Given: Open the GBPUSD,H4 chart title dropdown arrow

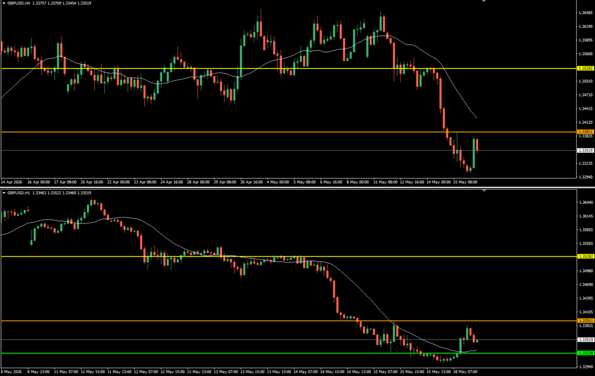Looking at the screenshot, I should click(4, 3).
